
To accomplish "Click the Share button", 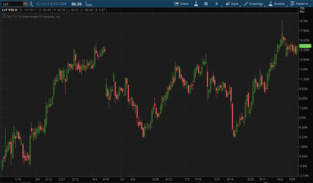I will click(x=181, y=4).
